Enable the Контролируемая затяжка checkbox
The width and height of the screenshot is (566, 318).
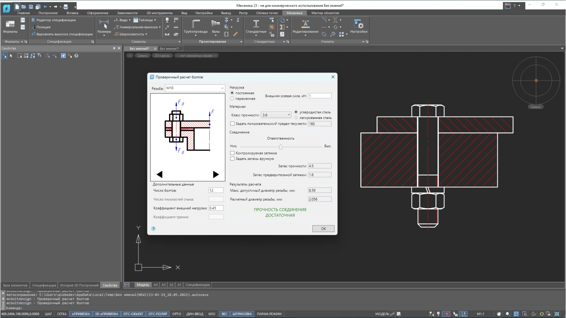coord(233,153)
